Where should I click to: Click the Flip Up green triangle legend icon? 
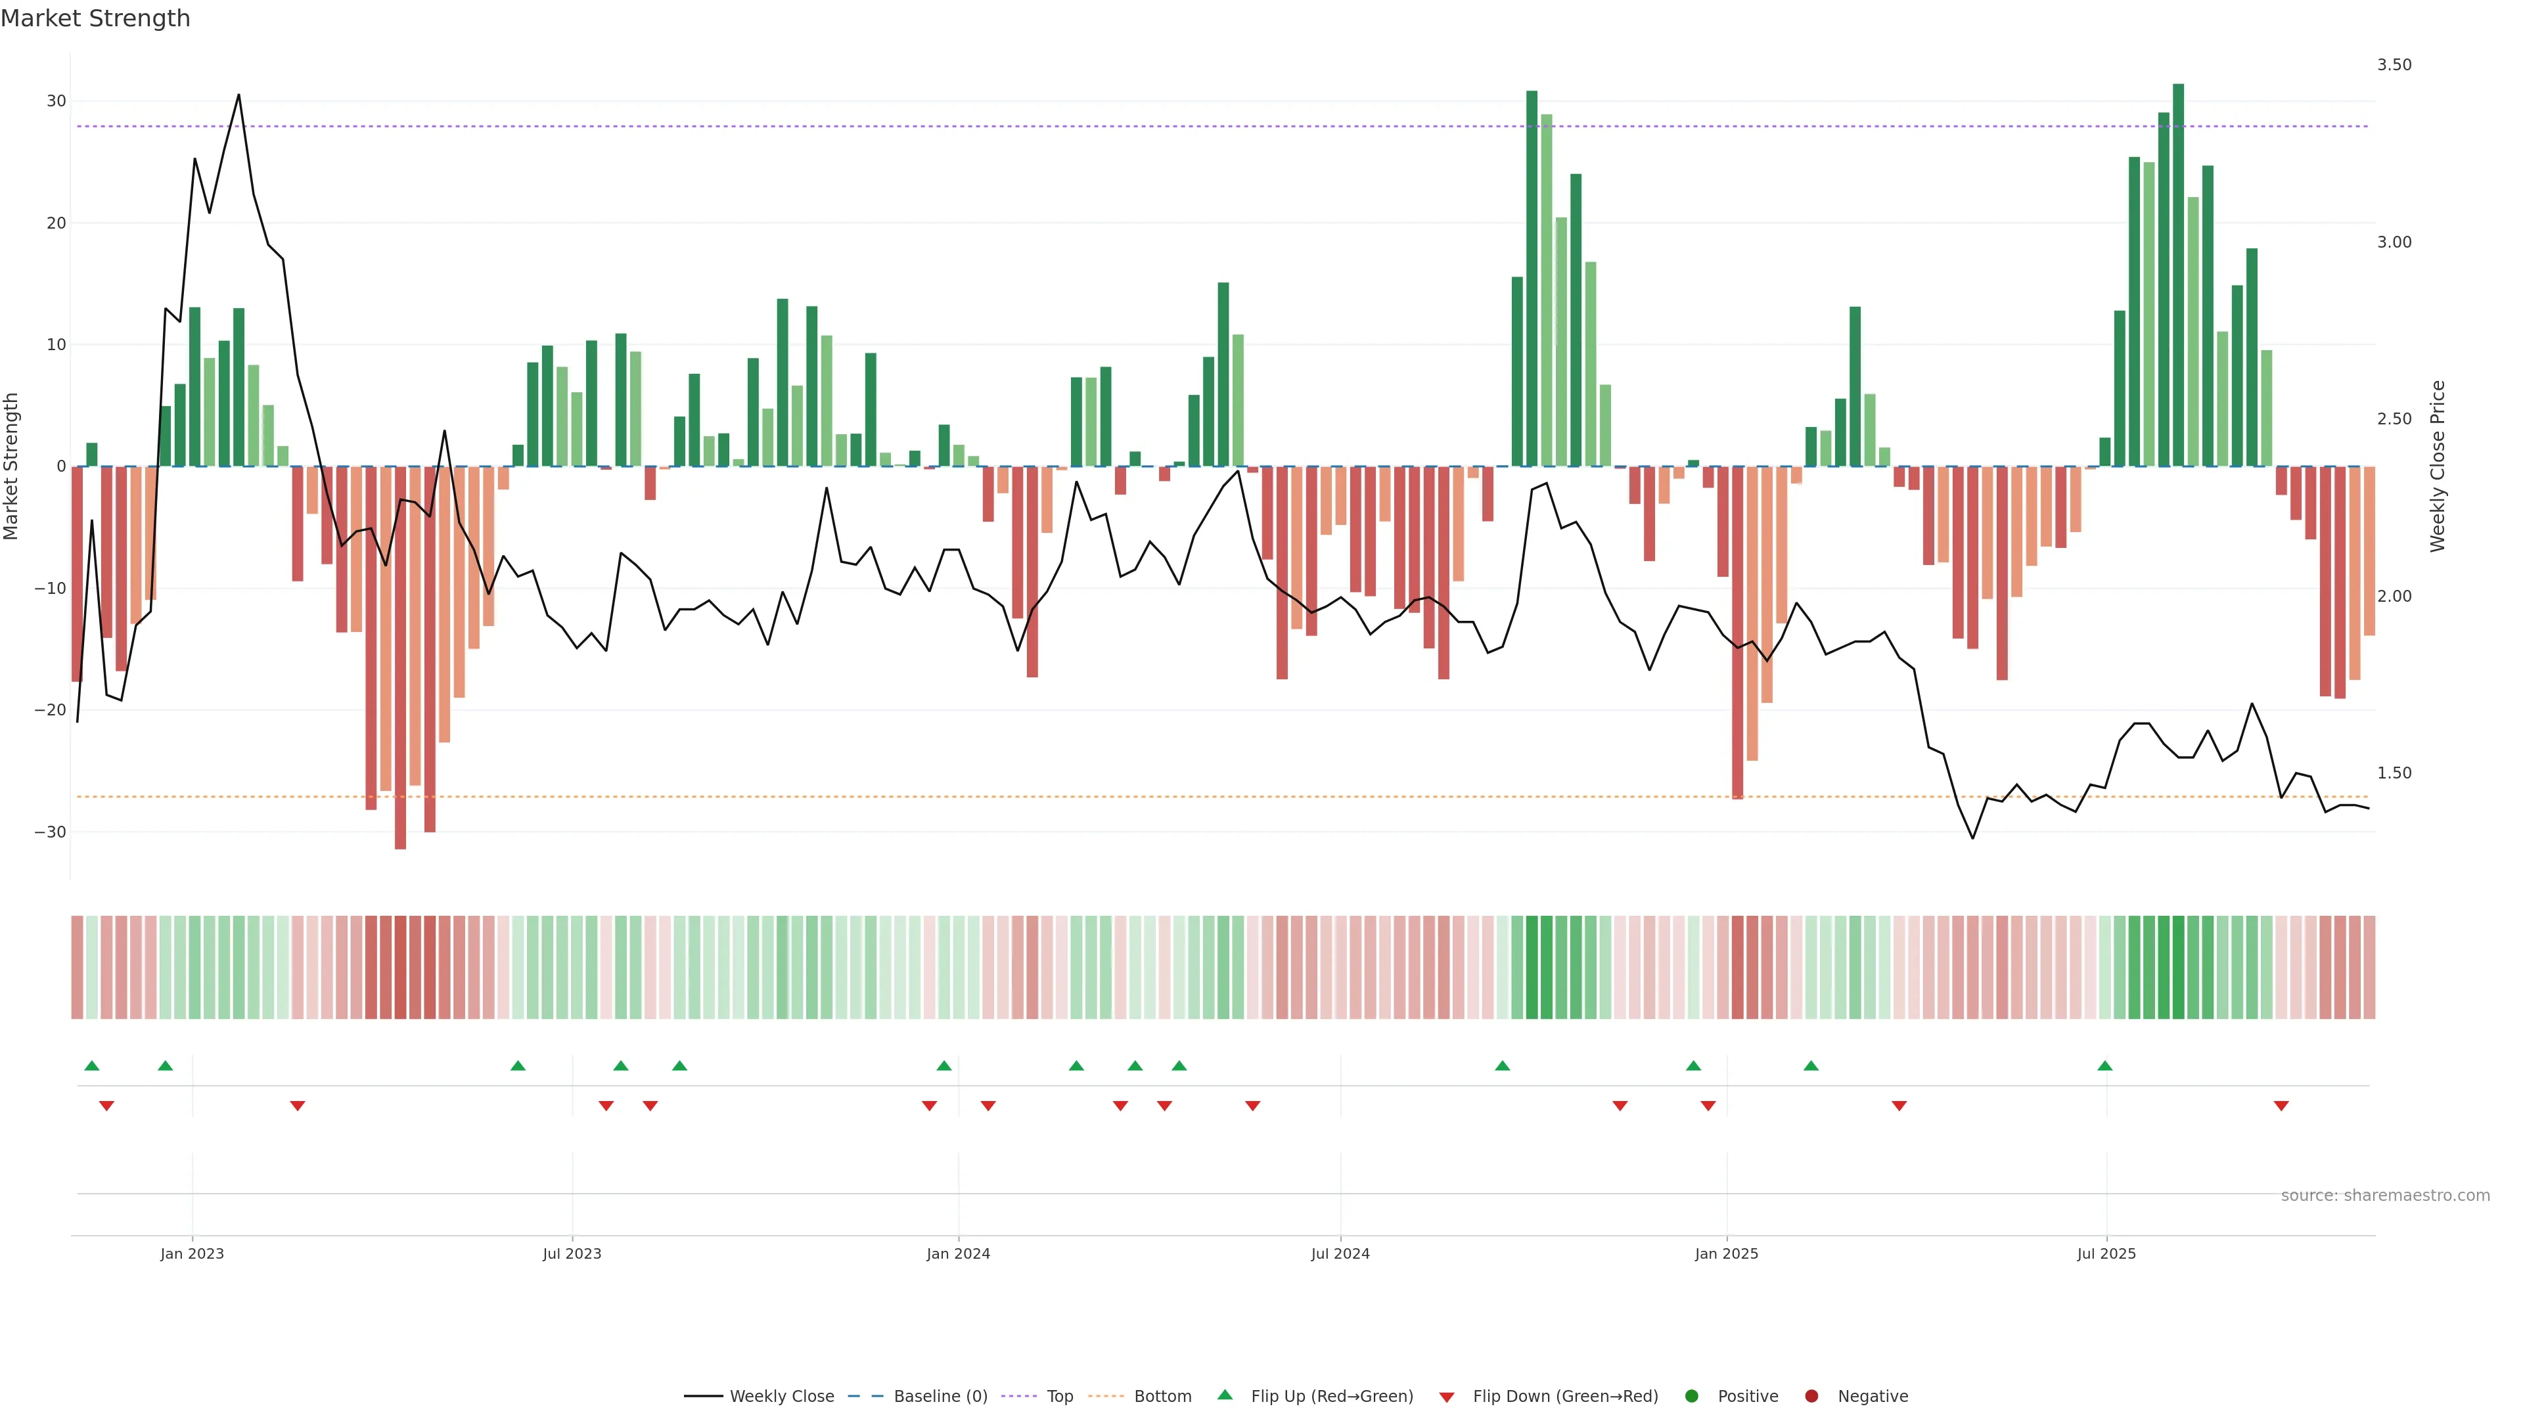coord(1224,1395)
